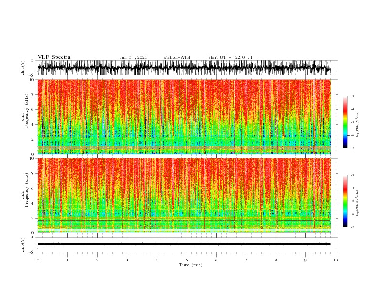Click the log(PSD) label beside ch.1 colorbar
Screen dimensions: 378x292
(357, 125)
